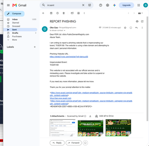Open Virus-free www.avast.com link

pyautogui.click(x=60, y=98)
